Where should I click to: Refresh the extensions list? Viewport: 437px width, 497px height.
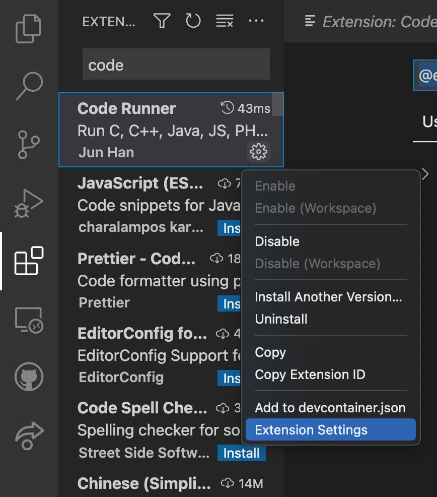point(193,21)
